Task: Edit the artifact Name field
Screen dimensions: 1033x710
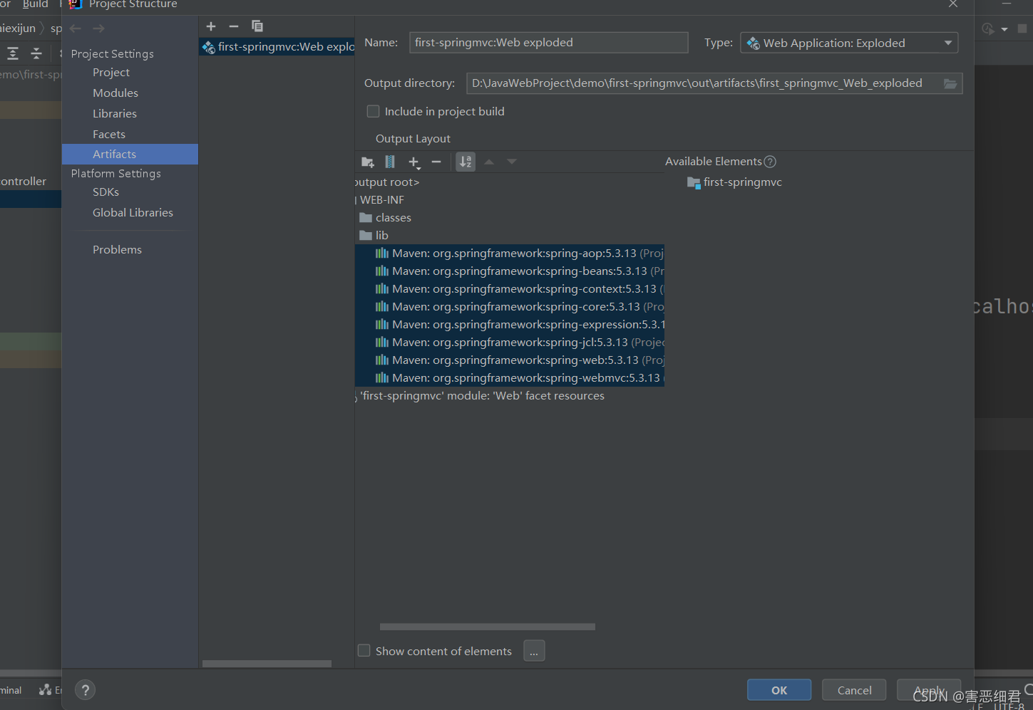Action: click(548, 43)
